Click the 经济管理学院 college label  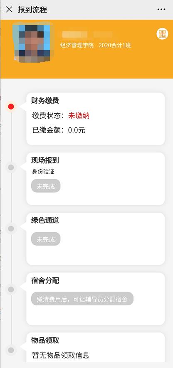pos(77,45)
